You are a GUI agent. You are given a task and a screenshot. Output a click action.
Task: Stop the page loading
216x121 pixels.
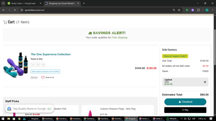pos(15,10)
